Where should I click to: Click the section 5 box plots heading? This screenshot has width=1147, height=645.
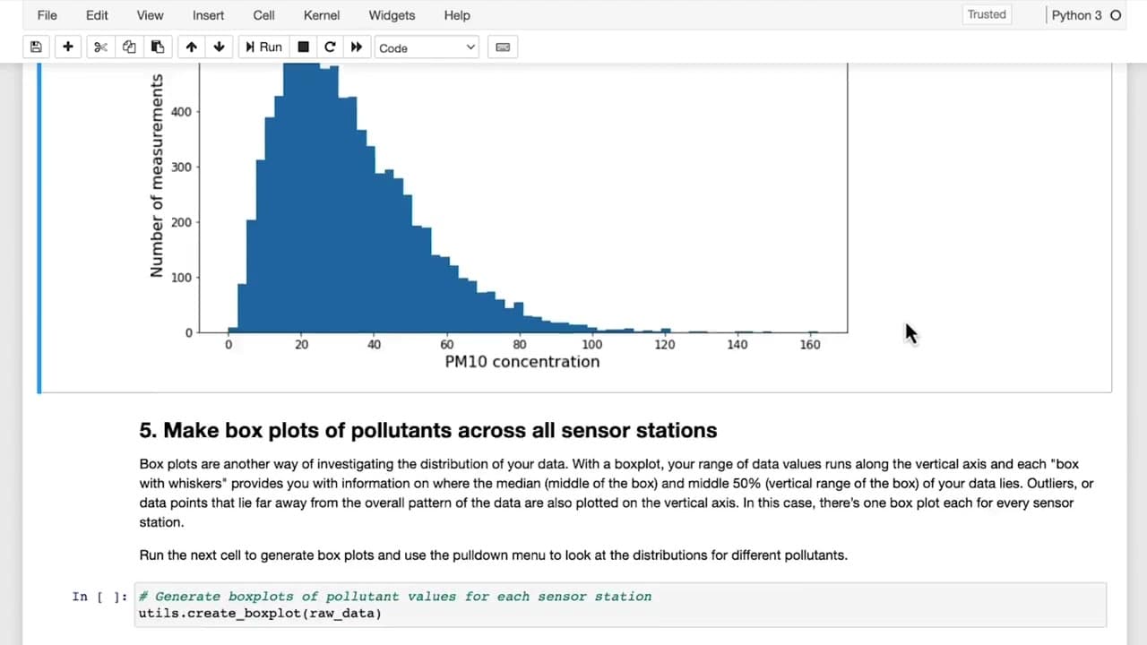point(428,430)
